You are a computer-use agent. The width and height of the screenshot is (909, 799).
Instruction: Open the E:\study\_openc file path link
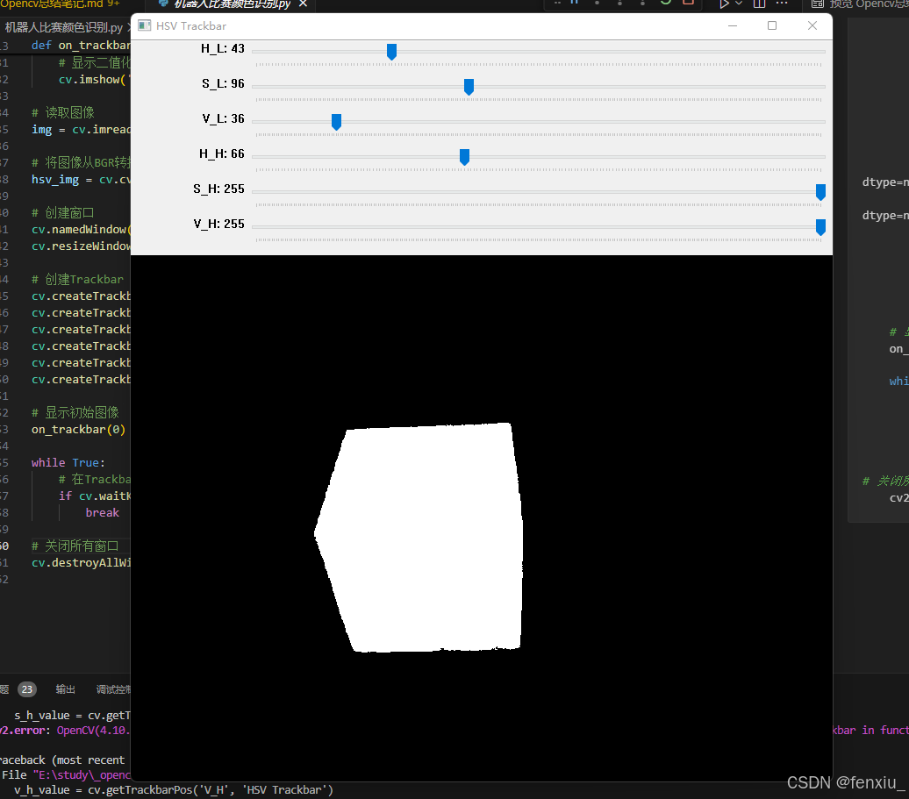(82, 774)
